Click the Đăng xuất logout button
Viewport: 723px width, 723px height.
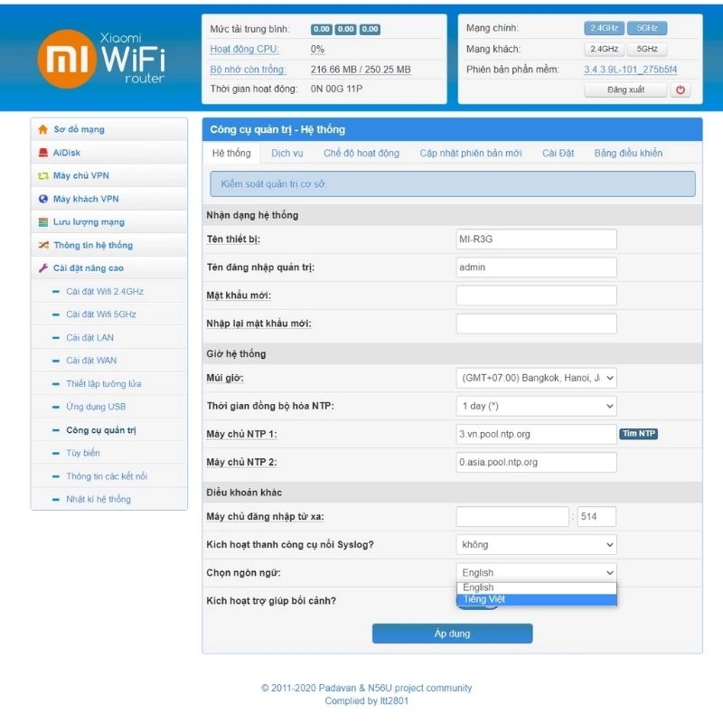(625, 89)
